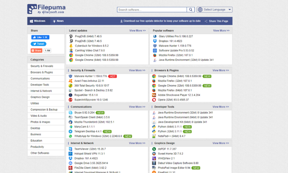Click the Avast Free Antivirus icon
The height and width of the screenshot is (173, 288).
point(70,81)
